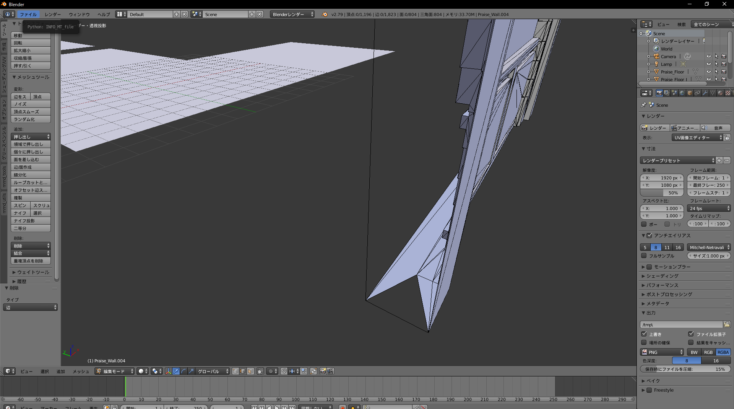Click the 細分化 subdivide button
734x409 pixels.
click(x=31, y=175)
